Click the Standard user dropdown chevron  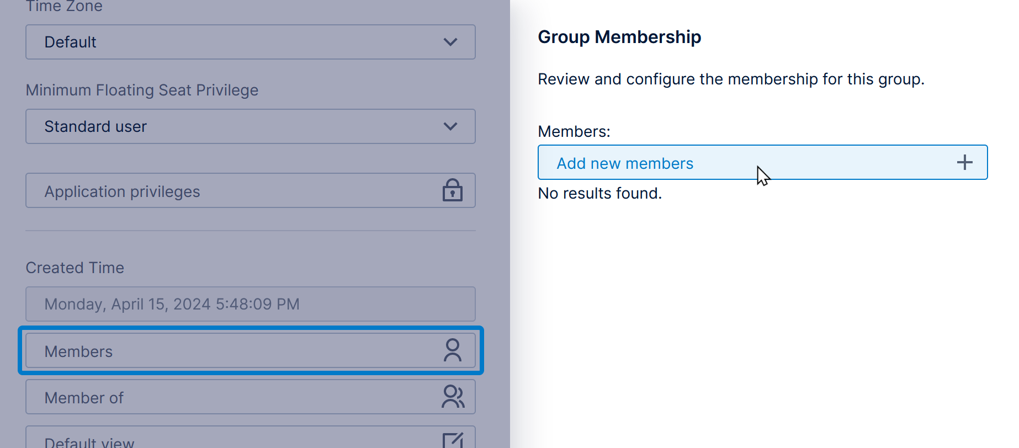(x=450, y=126)
